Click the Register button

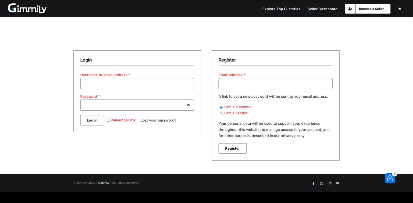pos(233,148)
